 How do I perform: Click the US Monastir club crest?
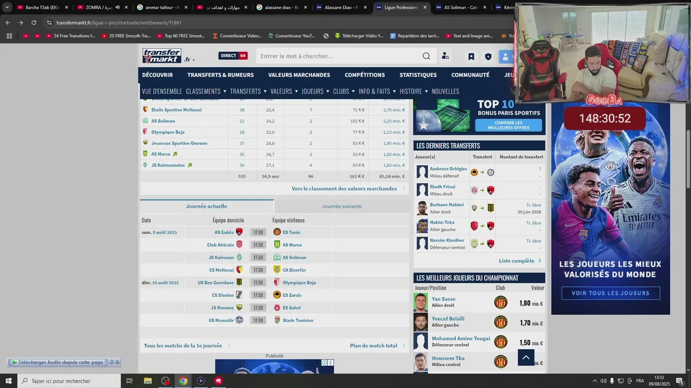240,320
